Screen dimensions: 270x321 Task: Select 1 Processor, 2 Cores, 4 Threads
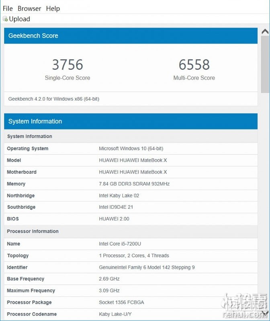click(134, 256)
